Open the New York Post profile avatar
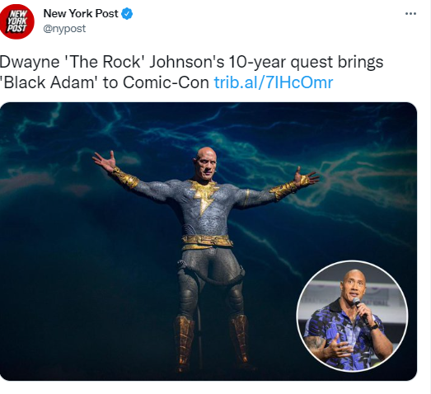This screenshot has width=431, height=394. [17, 21]
